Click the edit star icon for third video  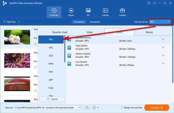[x=35, y=90]
